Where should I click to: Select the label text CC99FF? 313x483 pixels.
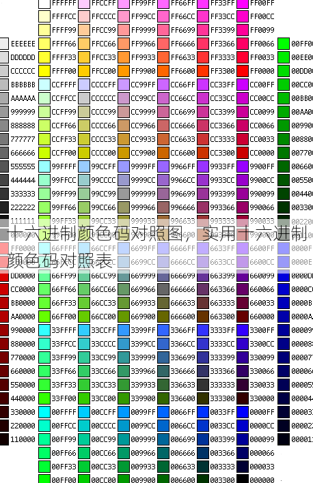pos(144,85)
